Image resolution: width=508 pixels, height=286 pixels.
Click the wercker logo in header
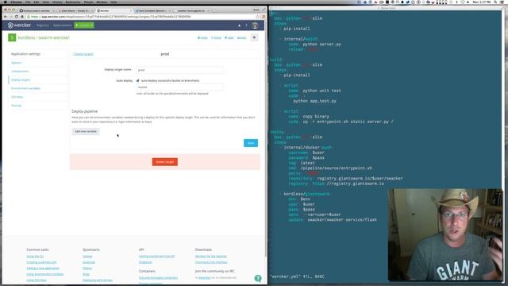[x=19, y=25]
